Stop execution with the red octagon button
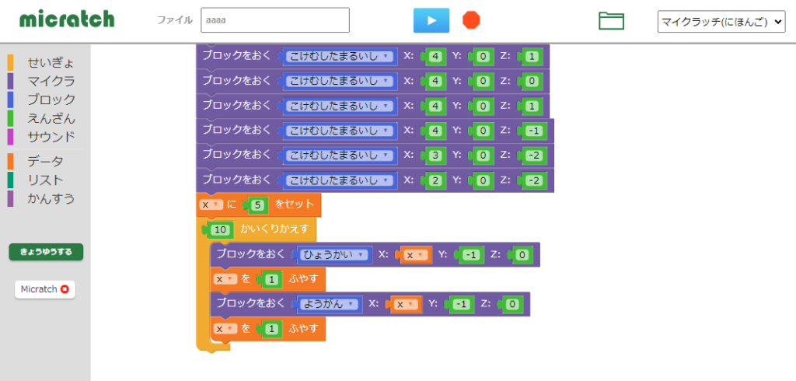This screenshot has width=796, height=381. click(471, 20)
